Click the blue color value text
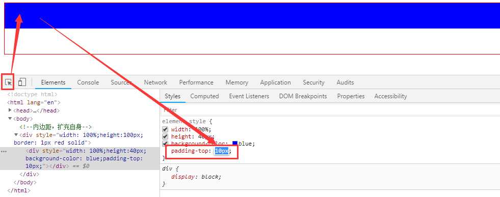The height and width of the screenshot is (197, 500). click(245, 144)
